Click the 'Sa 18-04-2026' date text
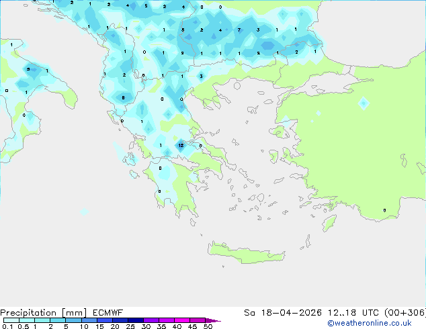426x329 pixels. [x=283, y=313]
